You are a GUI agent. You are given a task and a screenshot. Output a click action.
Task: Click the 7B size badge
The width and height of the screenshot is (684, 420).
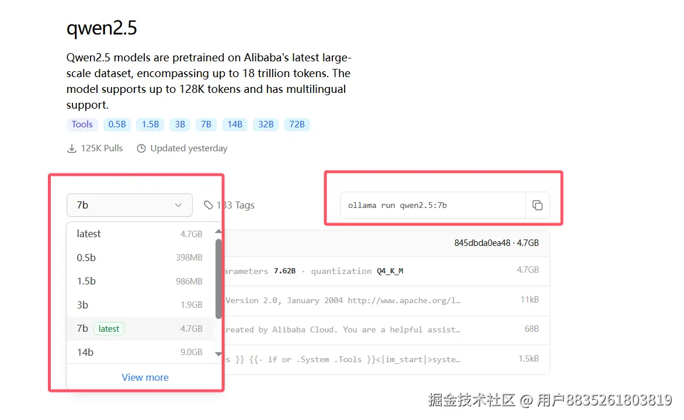coord(206,124)
